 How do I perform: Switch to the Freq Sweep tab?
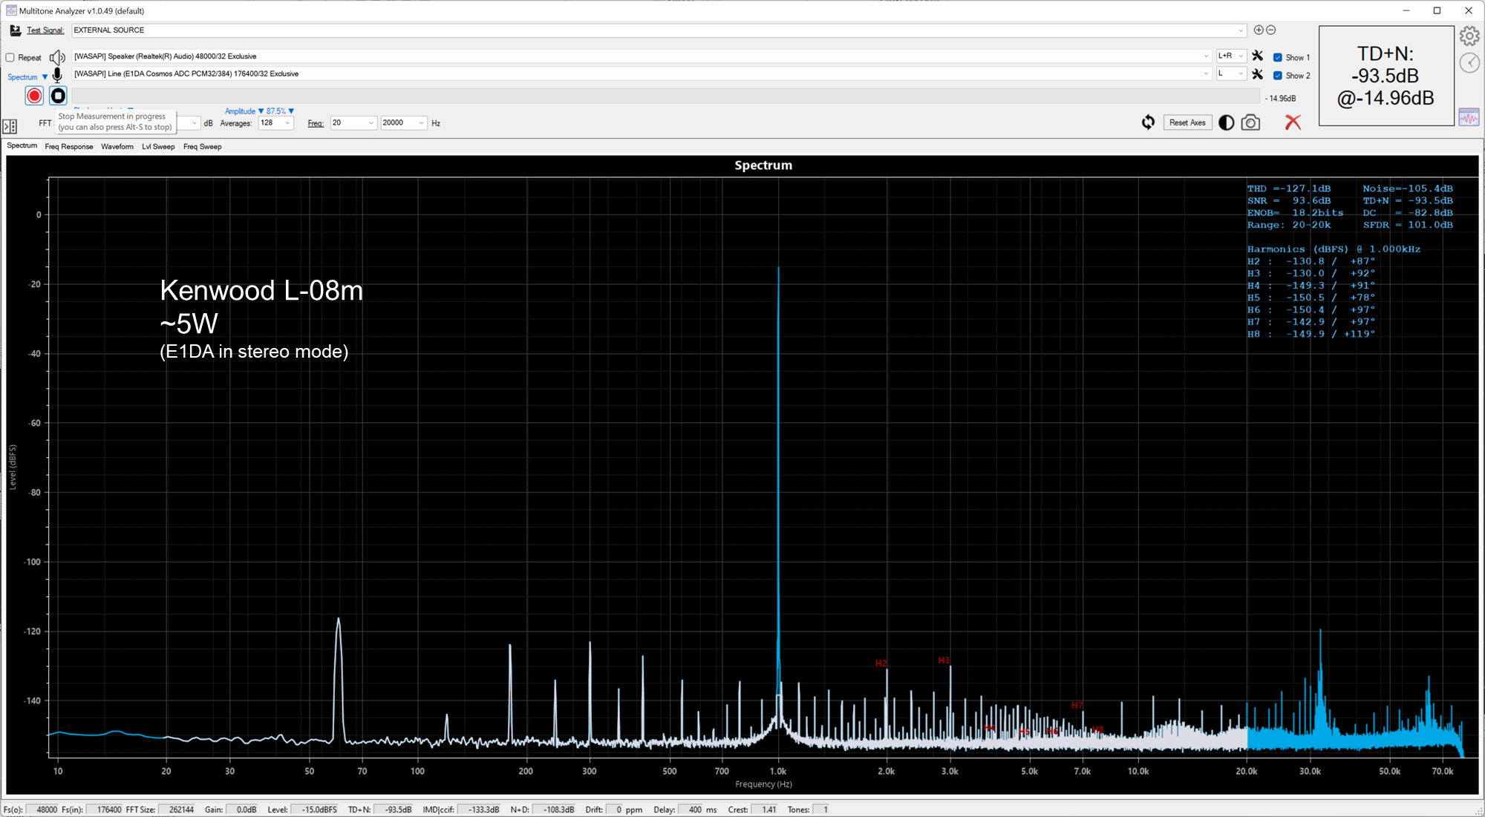202,147
